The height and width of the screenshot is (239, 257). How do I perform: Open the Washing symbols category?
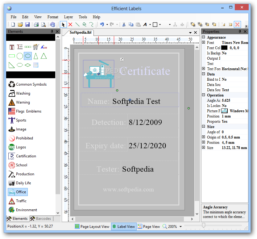click(19, 93)
